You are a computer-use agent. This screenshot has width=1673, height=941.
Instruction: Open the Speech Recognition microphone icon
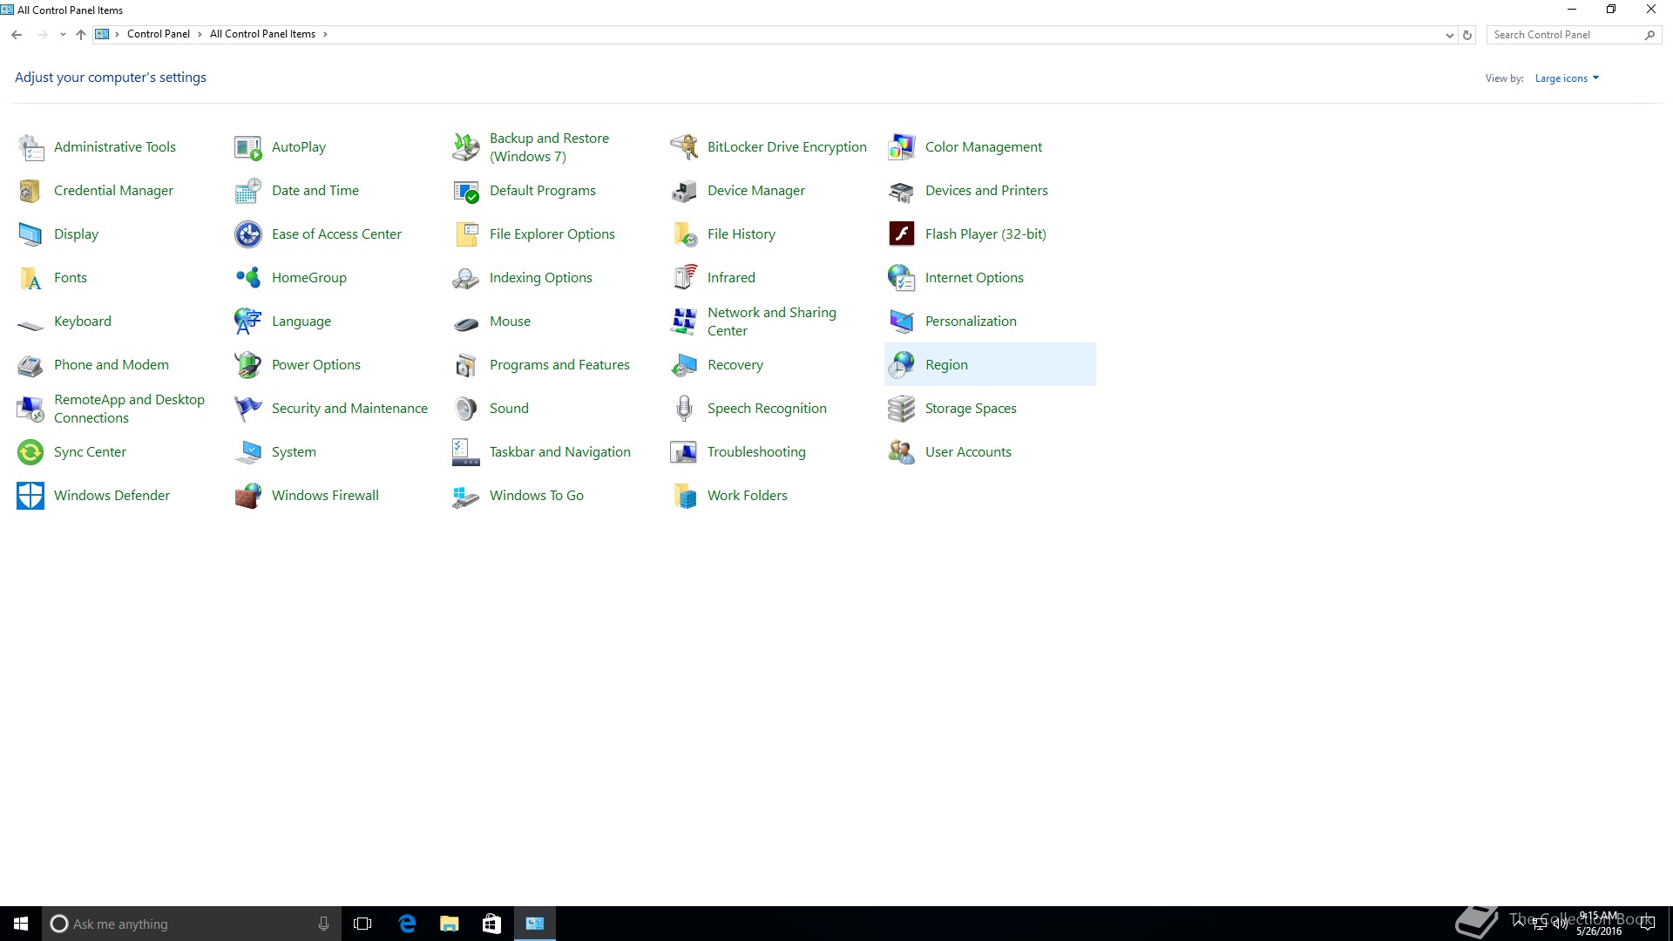684,409
